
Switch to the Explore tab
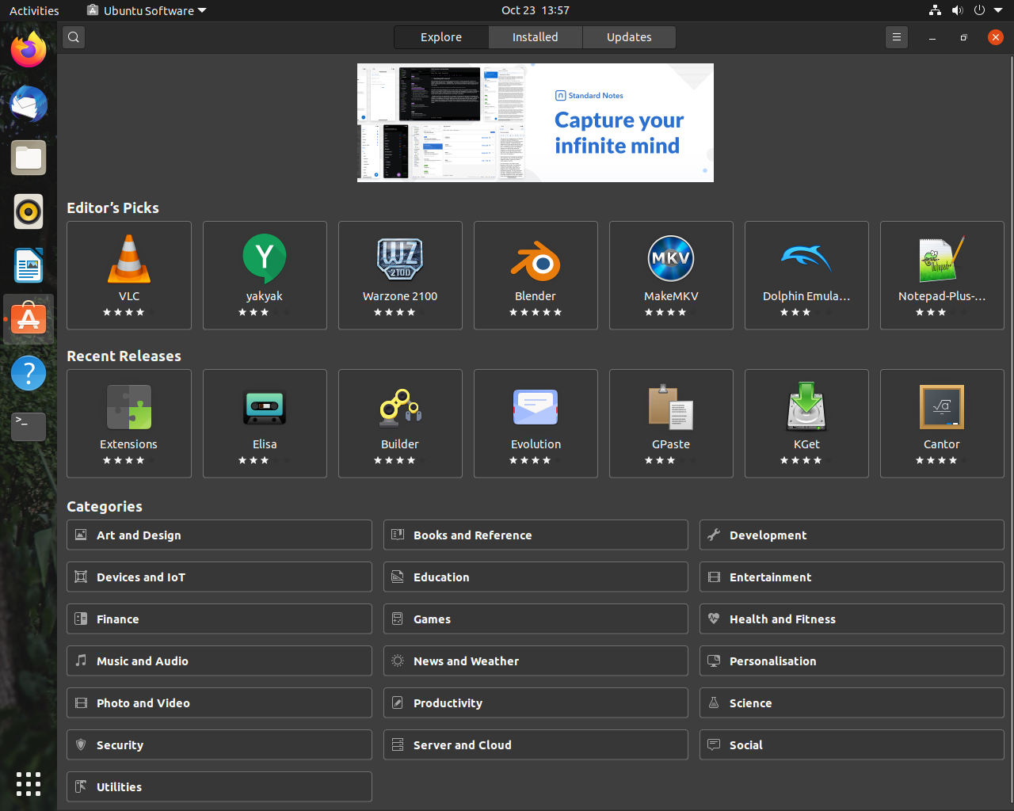[441, 37]
